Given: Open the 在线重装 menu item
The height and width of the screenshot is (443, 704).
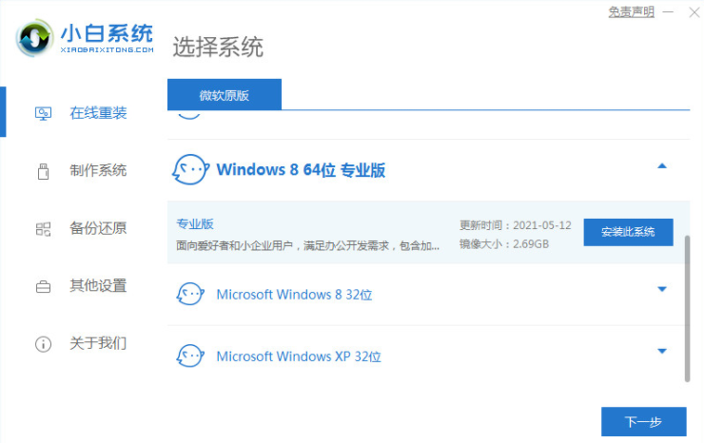Looking at the screenshot, I should tap(98, 114).
